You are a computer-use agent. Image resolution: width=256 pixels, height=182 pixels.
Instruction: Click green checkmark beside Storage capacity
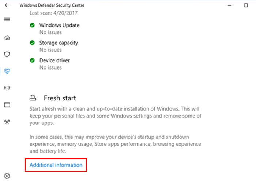coord(32,43)
